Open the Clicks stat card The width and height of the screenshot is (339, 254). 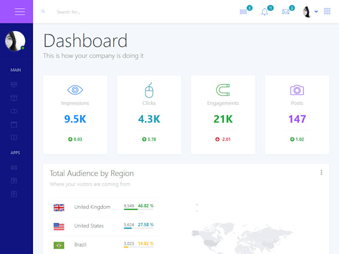point(149,115)
